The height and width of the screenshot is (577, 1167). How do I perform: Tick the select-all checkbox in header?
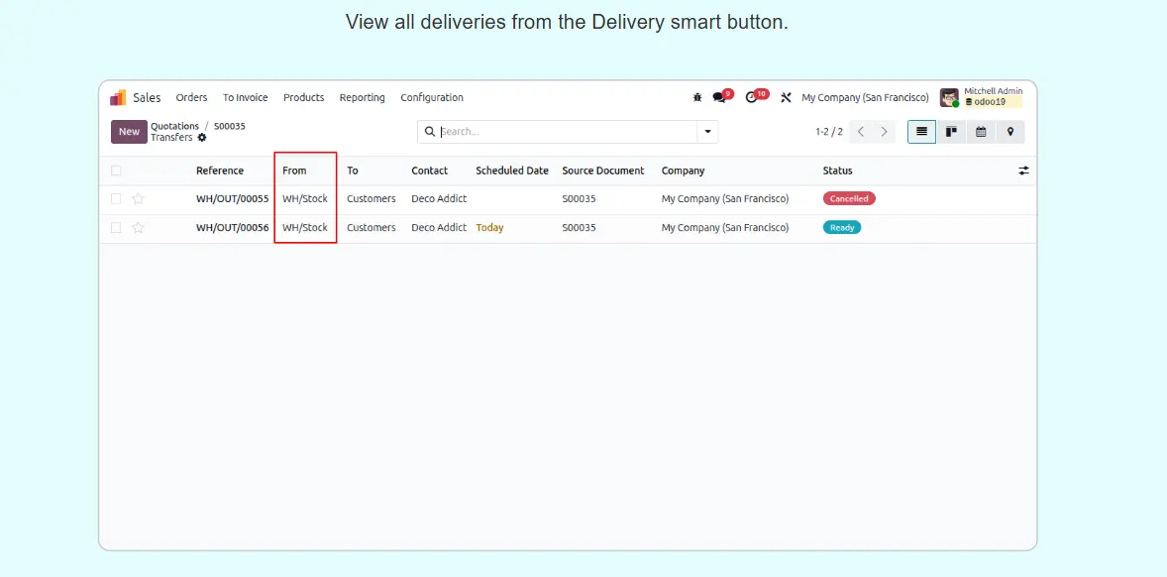pyautogui.click(x=116, y=171)
